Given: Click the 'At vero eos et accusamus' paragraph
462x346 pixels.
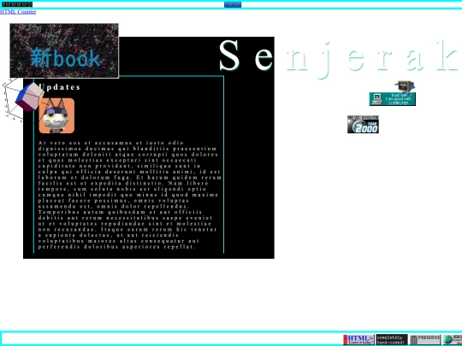Looking at the screenshot, I should (130, 195).
